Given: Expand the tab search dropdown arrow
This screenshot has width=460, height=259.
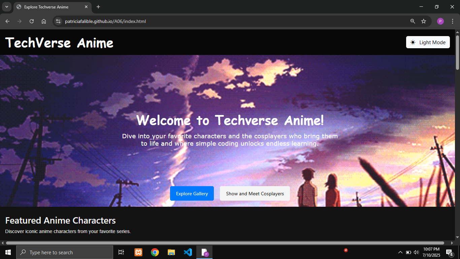Looking at the screenshot, I should point(6,7).
